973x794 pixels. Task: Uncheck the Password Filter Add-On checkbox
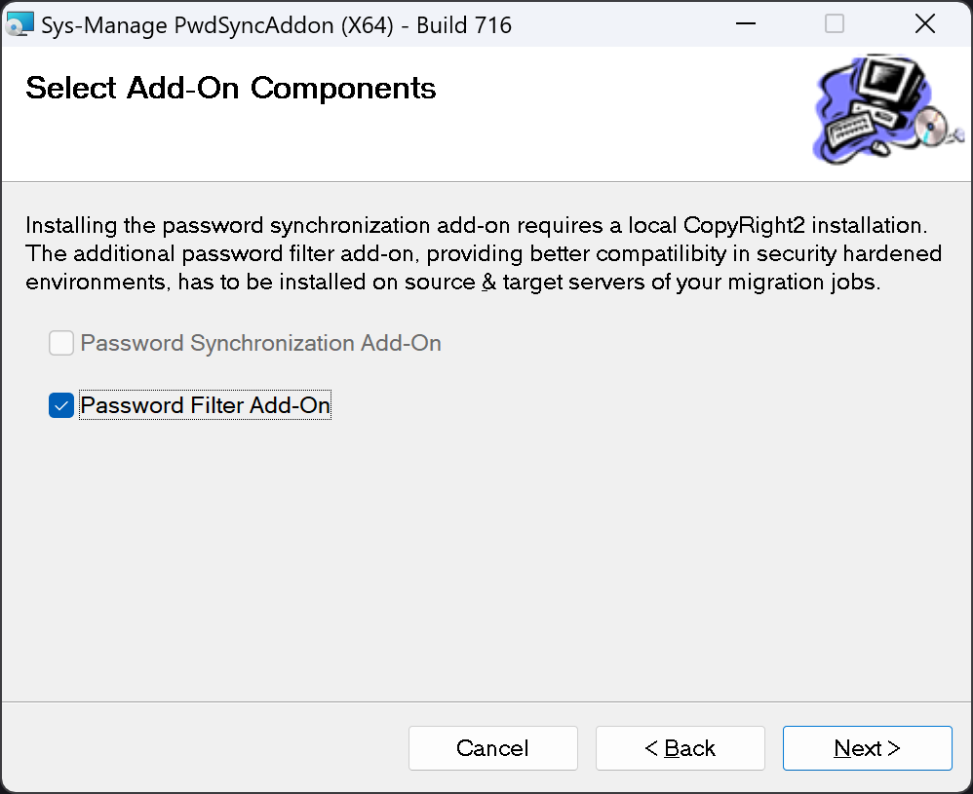tap(61, 405)
